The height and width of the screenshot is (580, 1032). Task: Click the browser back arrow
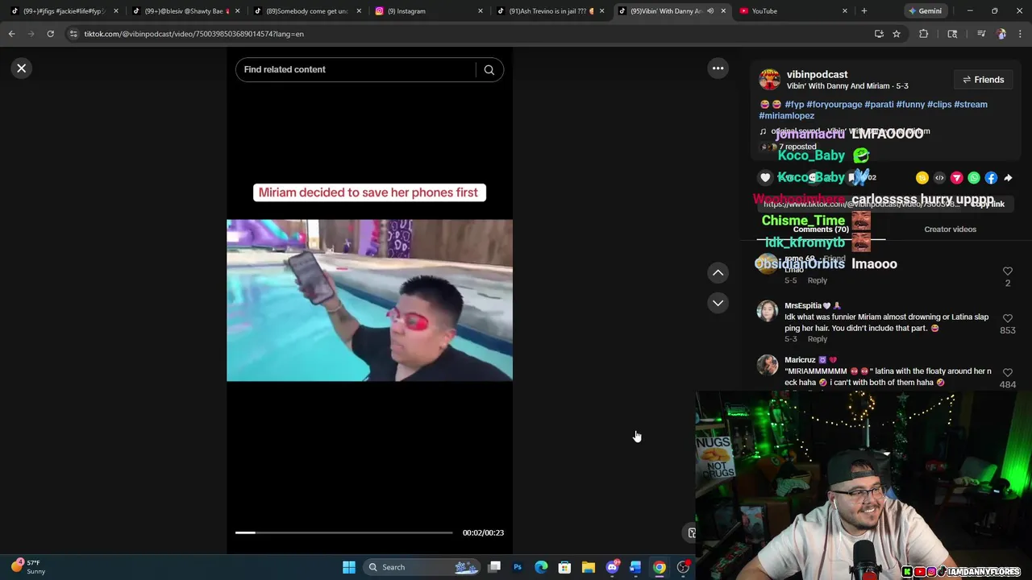pyautogui.click(x=11, y=34)
